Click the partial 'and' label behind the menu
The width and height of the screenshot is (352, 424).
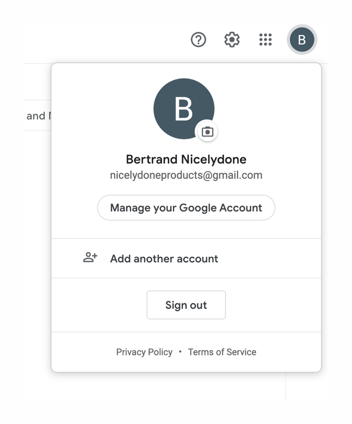(37, 116)
